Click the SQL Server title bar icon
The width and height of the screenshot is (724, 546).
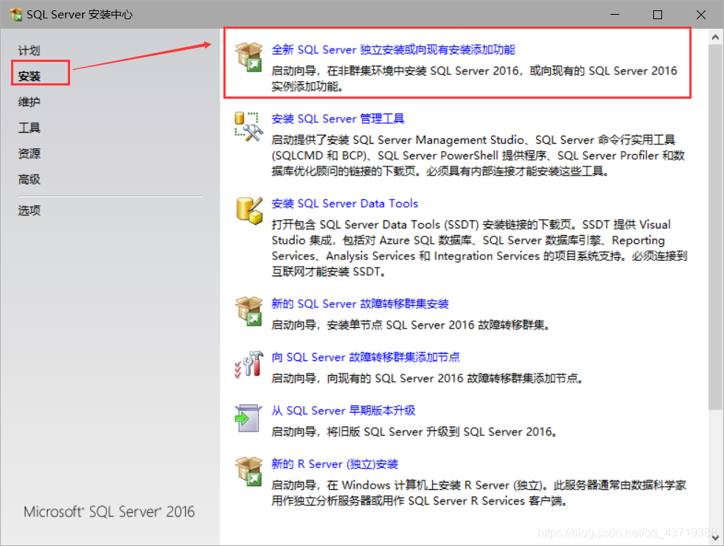(x=15, y=14)
